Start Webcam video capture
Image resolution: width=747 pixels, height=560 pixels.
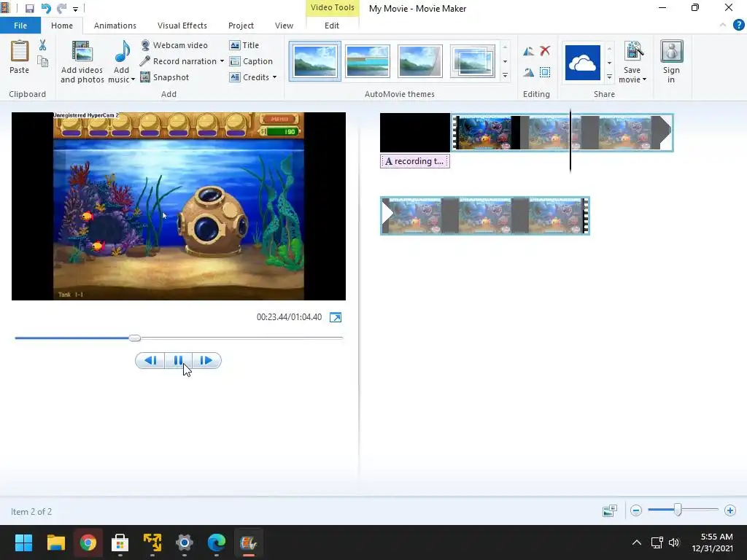tap(174, 45)
